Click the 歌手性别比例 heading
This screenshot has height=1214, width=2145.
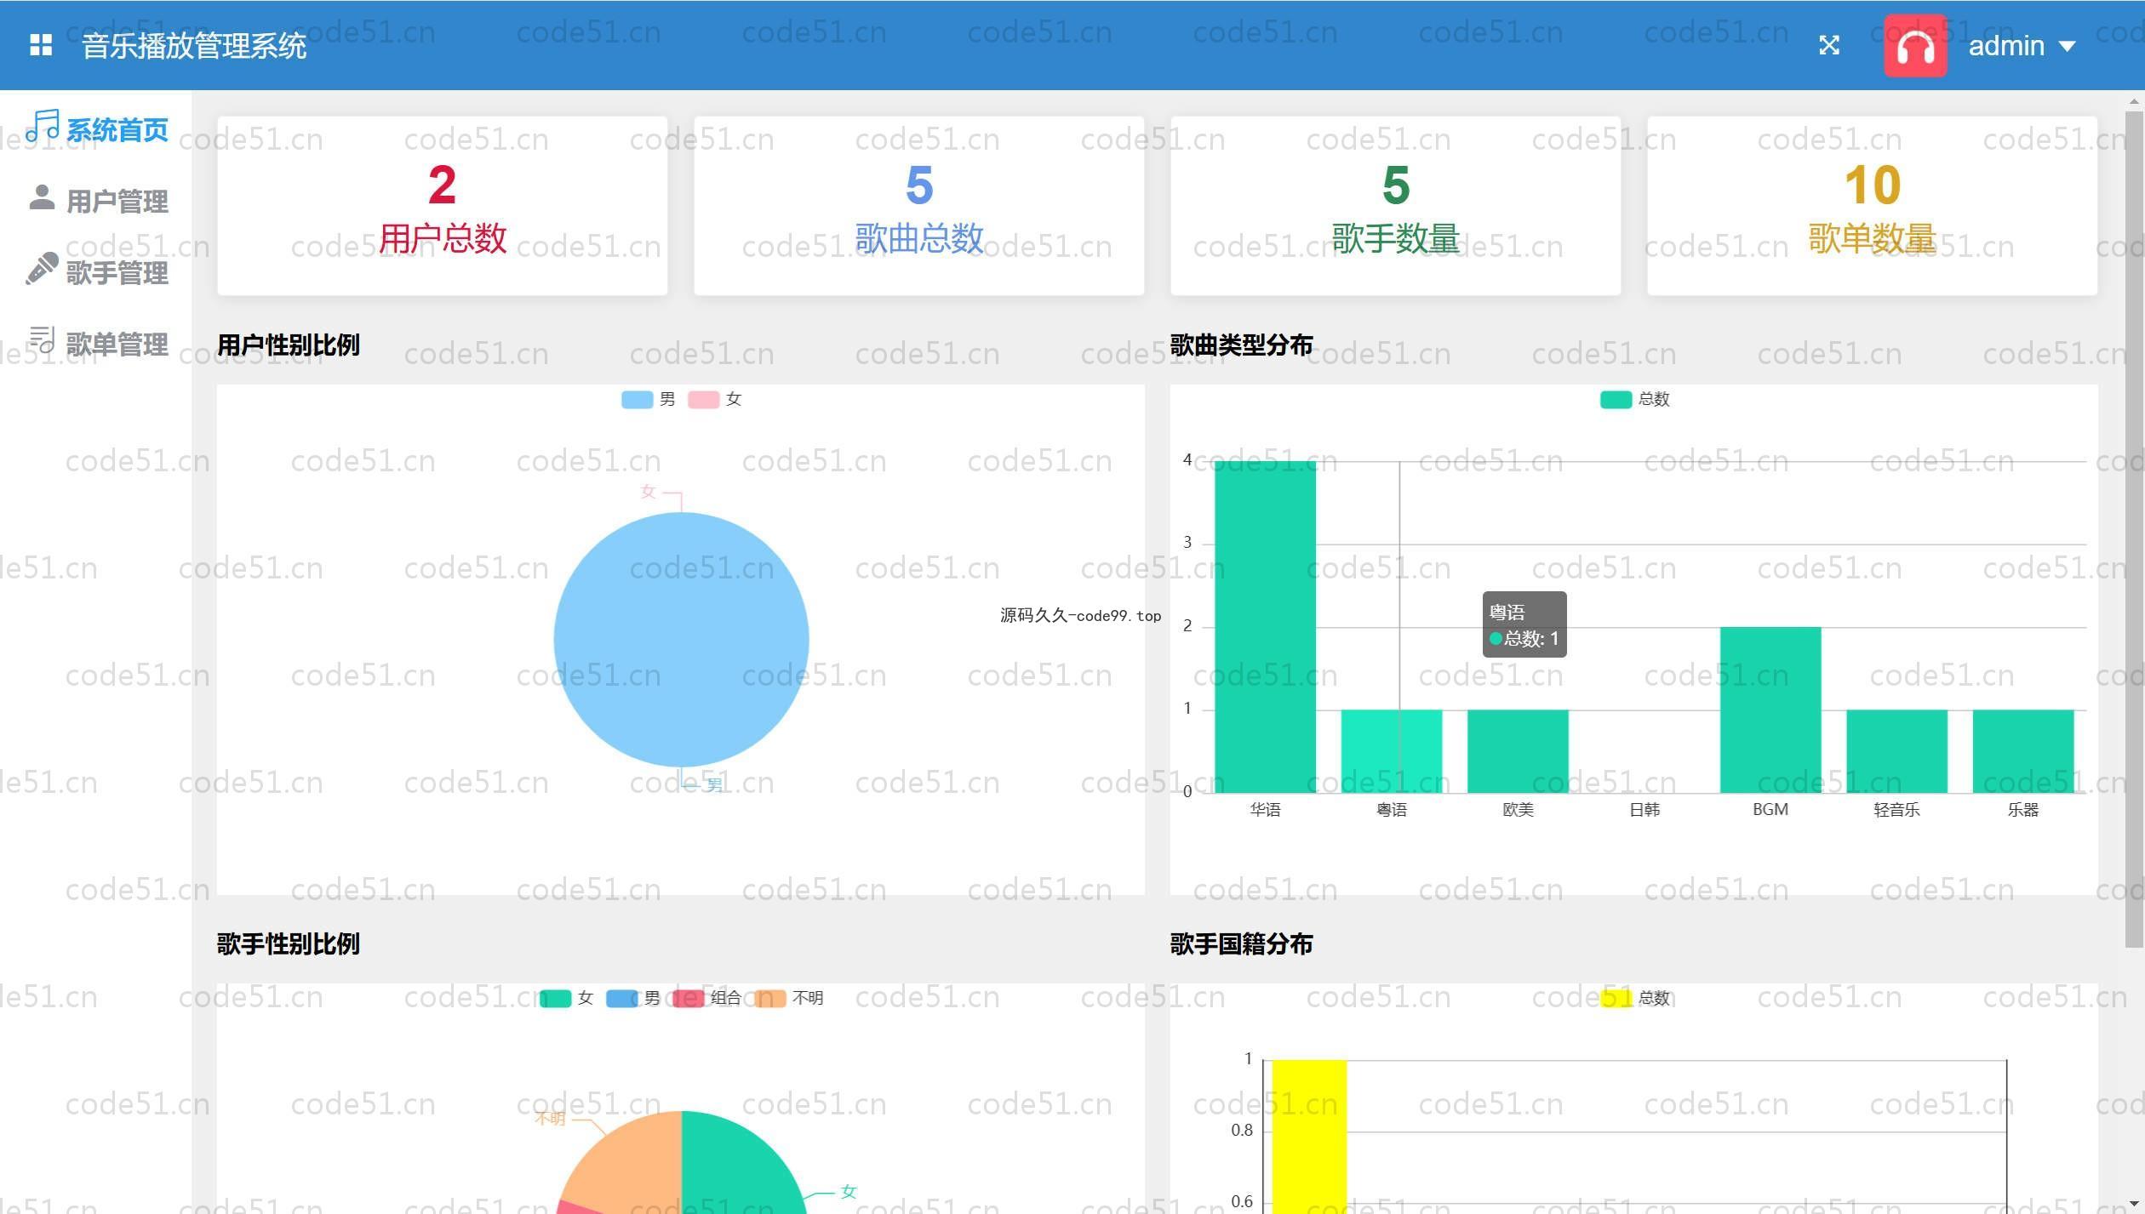point(289,944)
